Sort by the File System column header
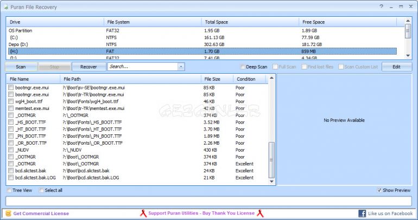418x220 pixels. pyautogui.click(x=153, y=22)
